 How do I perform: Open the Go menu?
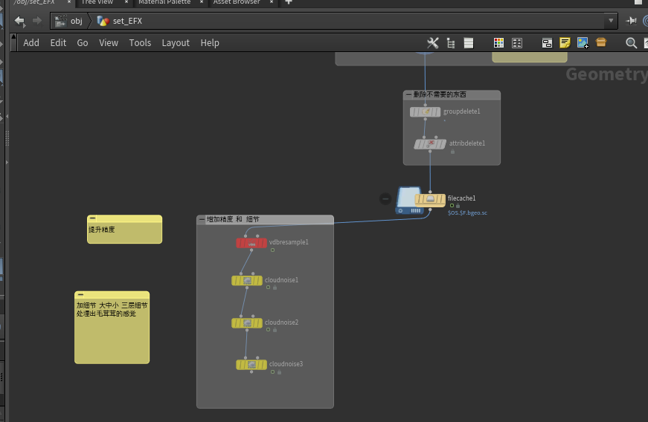83,43
